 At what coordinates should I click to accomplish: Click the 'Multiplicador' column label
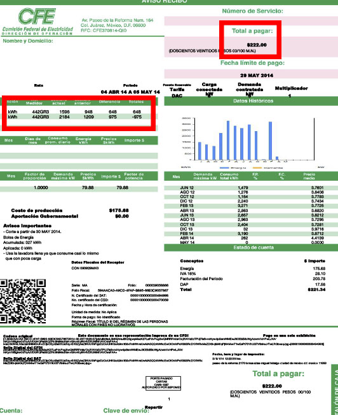tap(291, 88)
